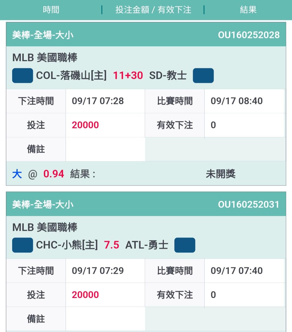Viewport: 292px width, 332px height.
Task: Click the 備註 note field of first bet
Action: click(105, 149)
